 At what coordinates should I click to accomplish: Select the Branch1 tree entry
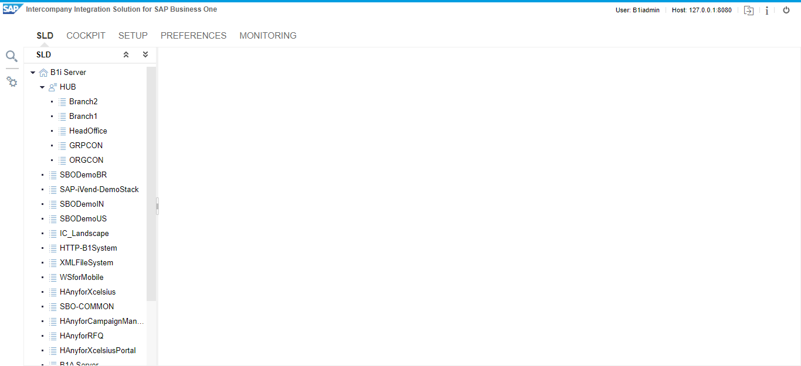click(x=83, y=117)
